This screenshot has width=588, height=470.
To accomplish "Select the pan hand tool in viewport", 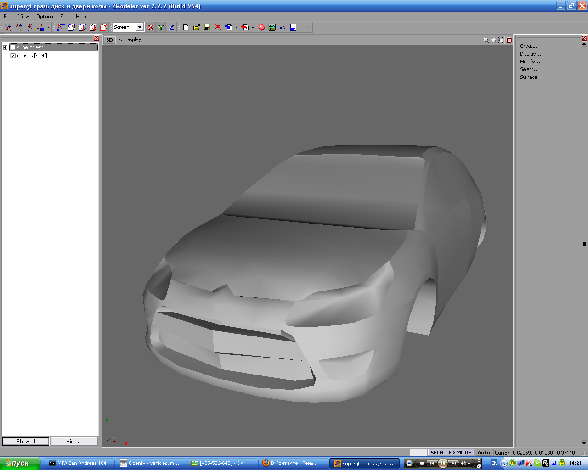I will pos(493,40).
